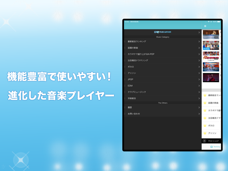Select 話題の新曲 text in the white crown list

[213, 103]
